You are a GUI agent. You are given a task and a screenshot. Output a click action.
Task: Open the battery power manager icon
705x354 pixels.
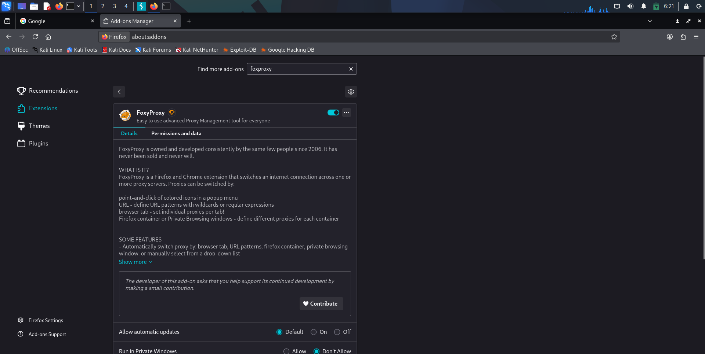pos(656,6)
